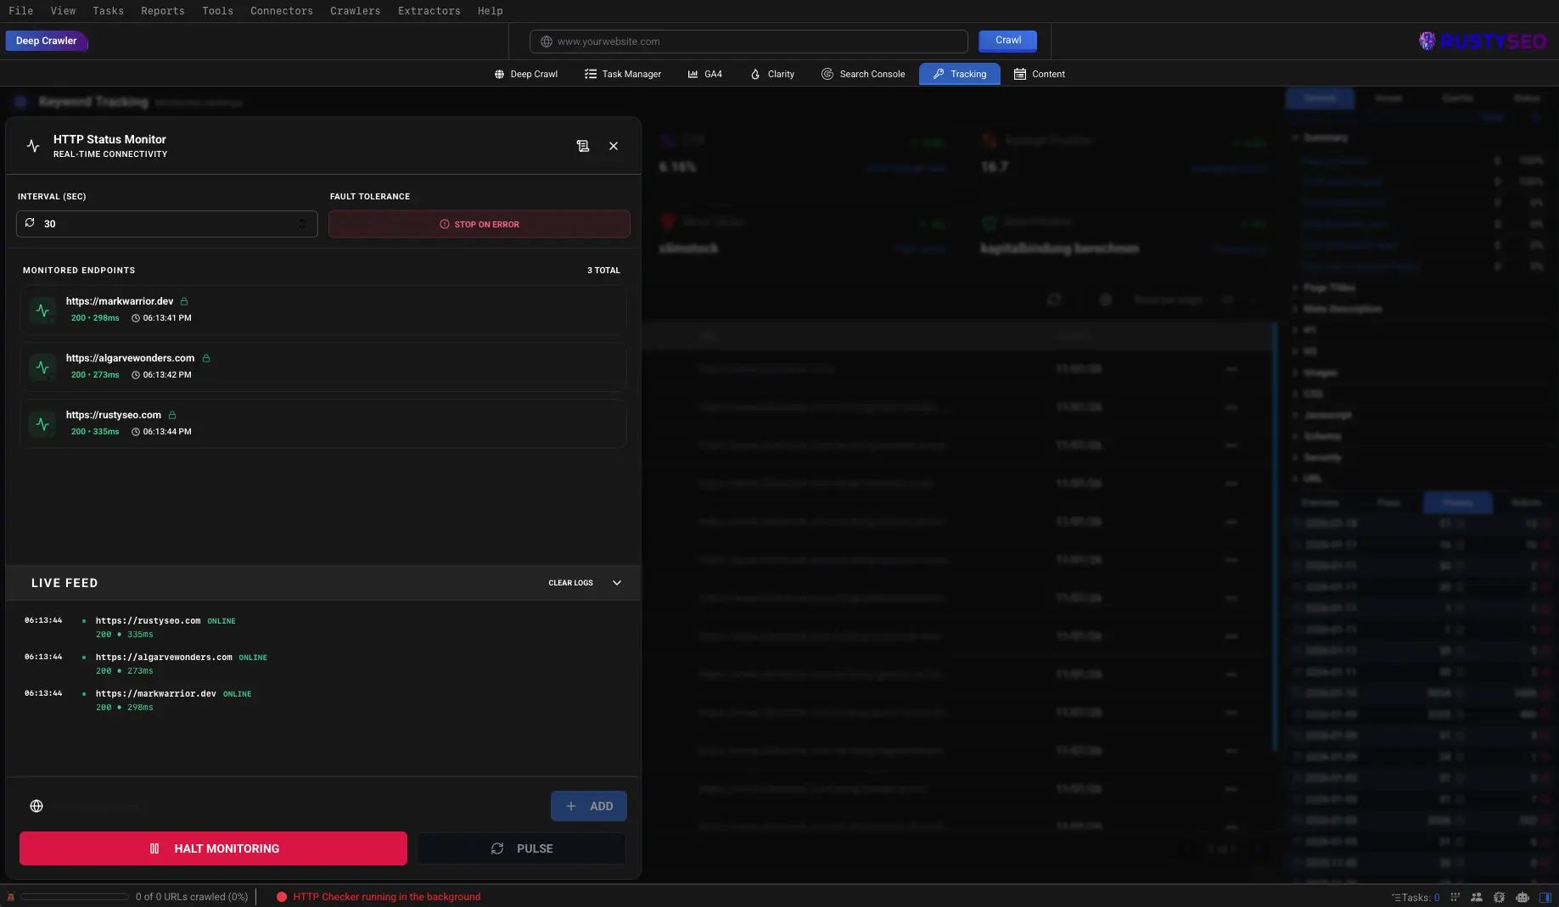Clear logs in the Live Feed
The image size is (1559, 907).
(570, 583)
